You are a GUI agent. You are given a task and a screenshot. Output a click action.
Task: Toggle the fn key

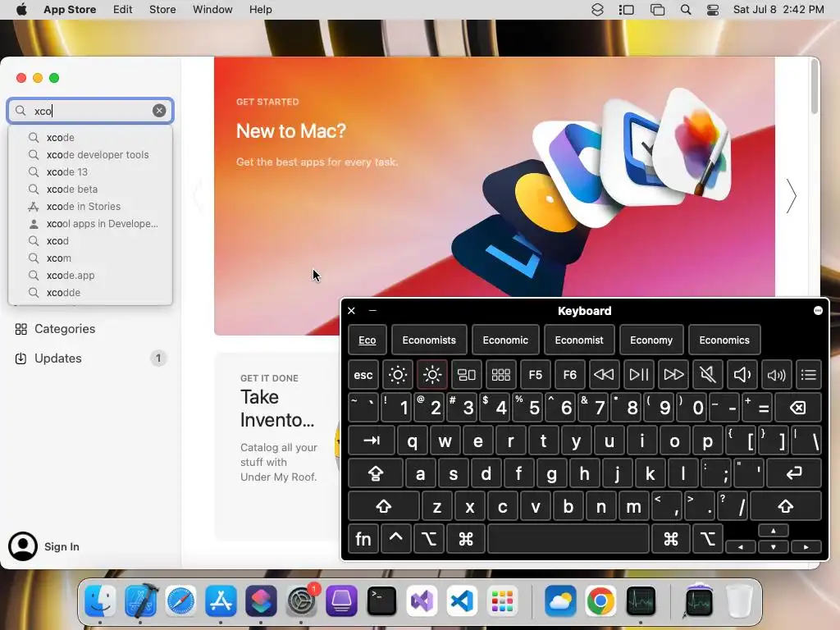pyautogui.click(x=363, y=539)
